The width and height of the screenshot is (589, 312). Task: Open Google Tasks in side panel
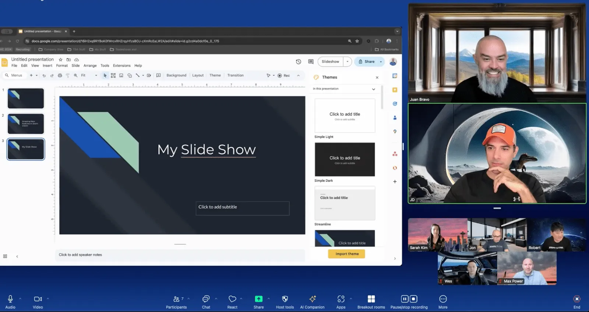click(x=395, y=104)
